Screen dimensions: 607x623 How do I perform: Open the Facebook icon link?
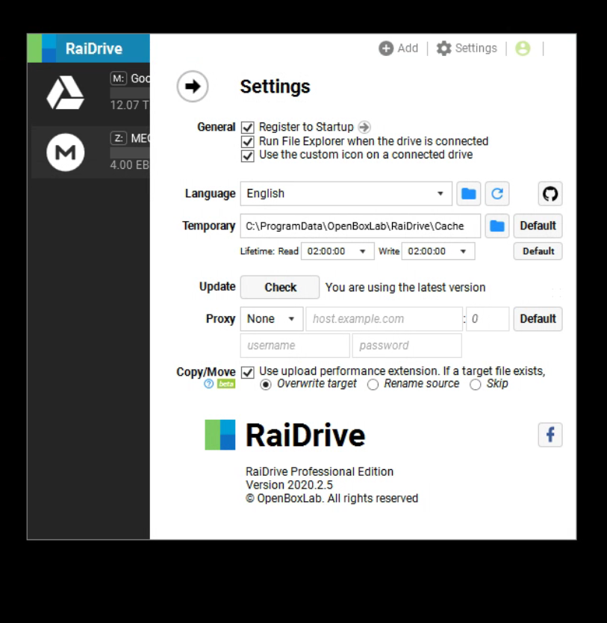pyautogui.click(x=550, y=435)
